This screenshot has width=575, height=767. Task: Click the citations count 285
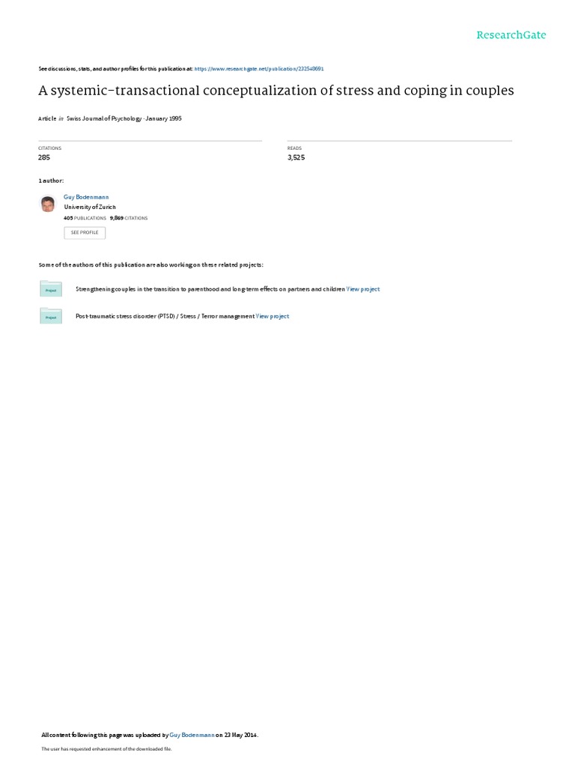[x=44, y=157]
